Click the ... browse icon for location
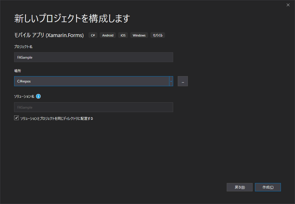This screenshot has height=204, width=295. click(x=183, y=81)
